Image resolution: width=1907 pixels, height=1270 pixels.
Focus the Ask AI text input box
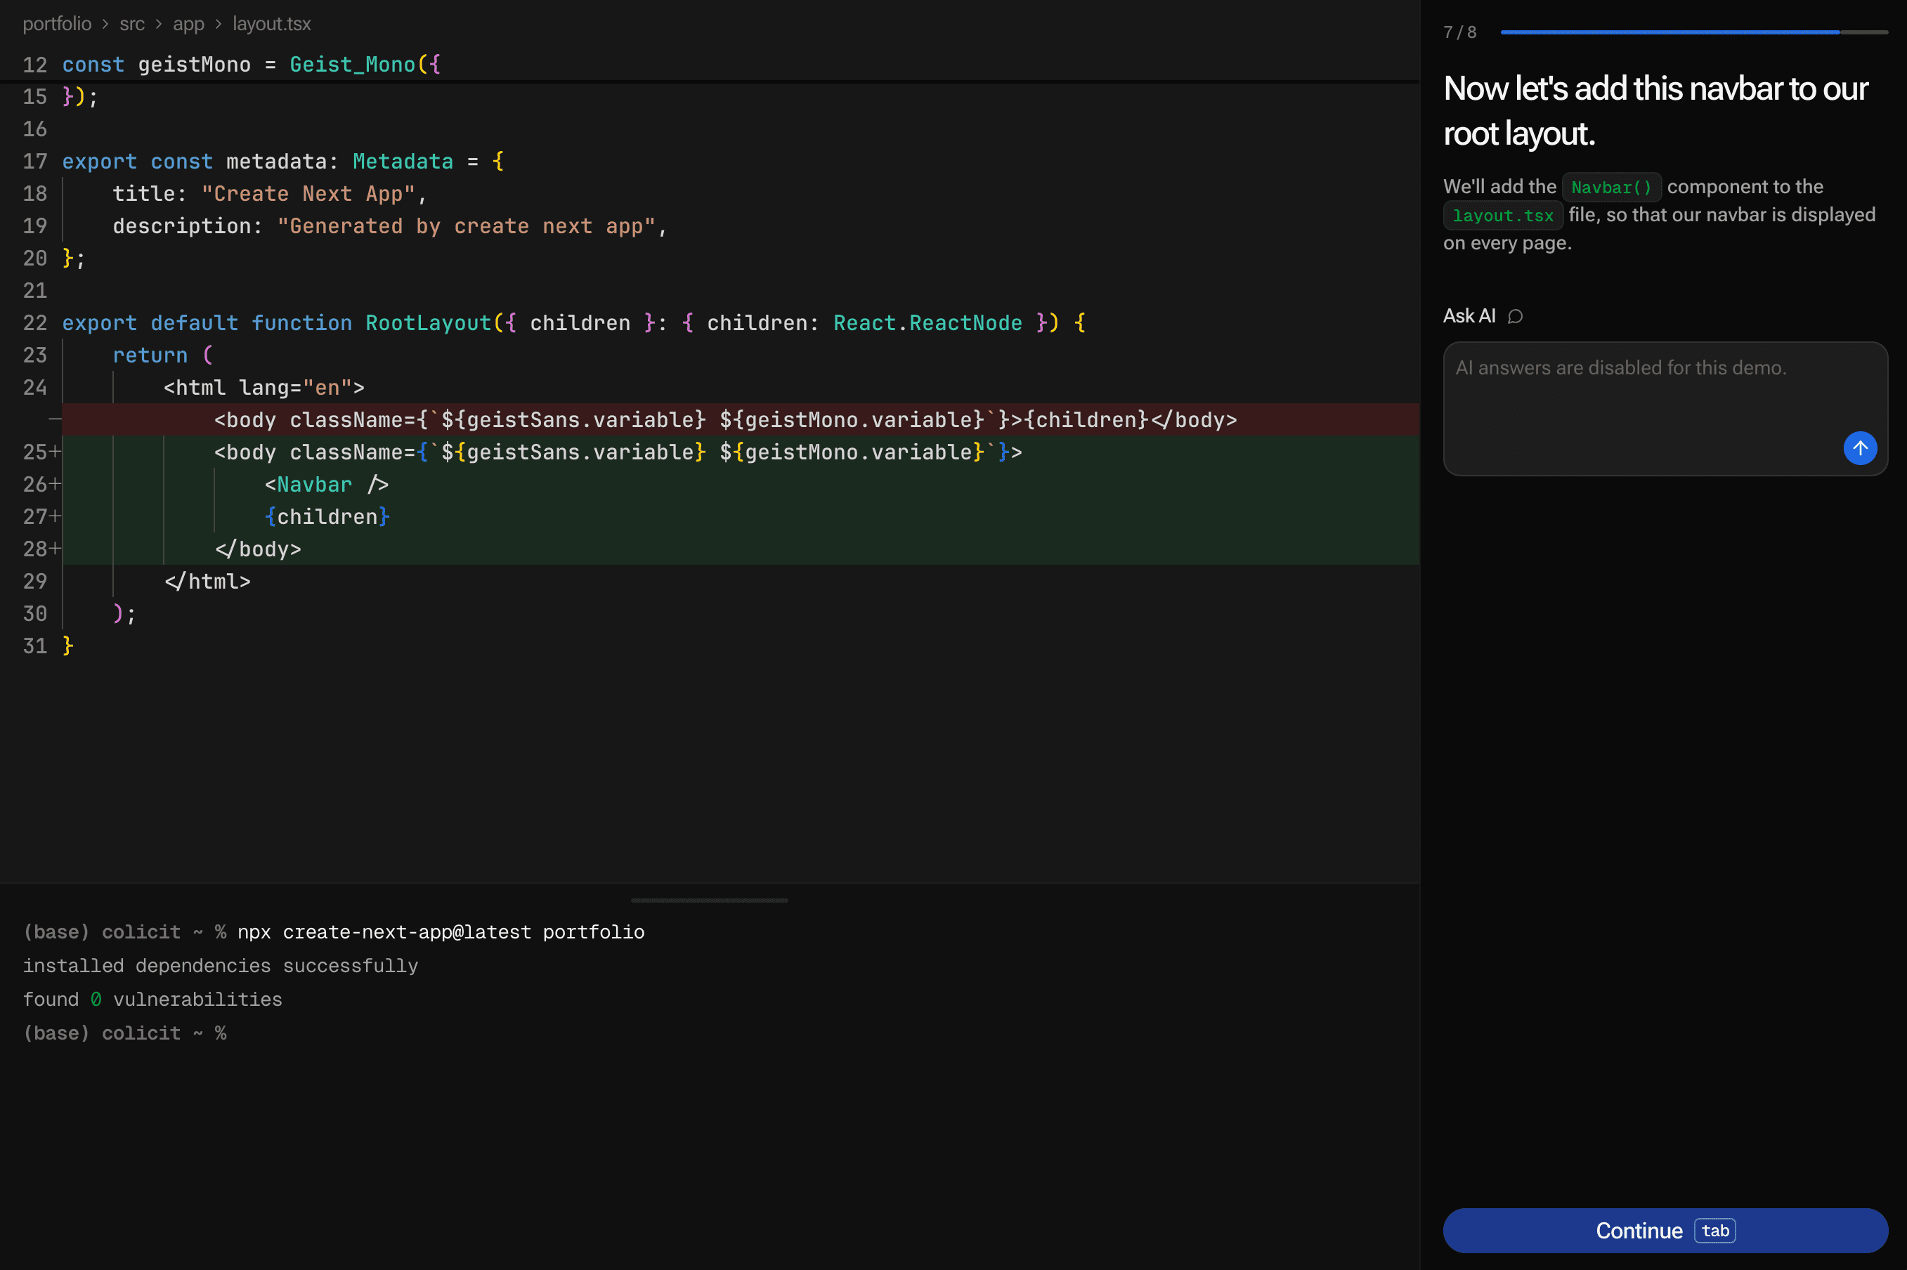coord(1665,408)
